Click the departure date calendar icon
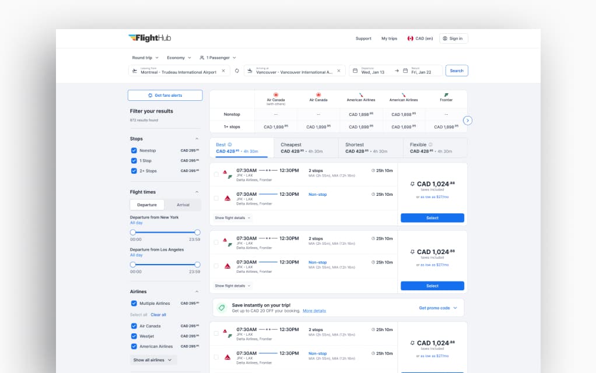596x373 pixels. 355,71
